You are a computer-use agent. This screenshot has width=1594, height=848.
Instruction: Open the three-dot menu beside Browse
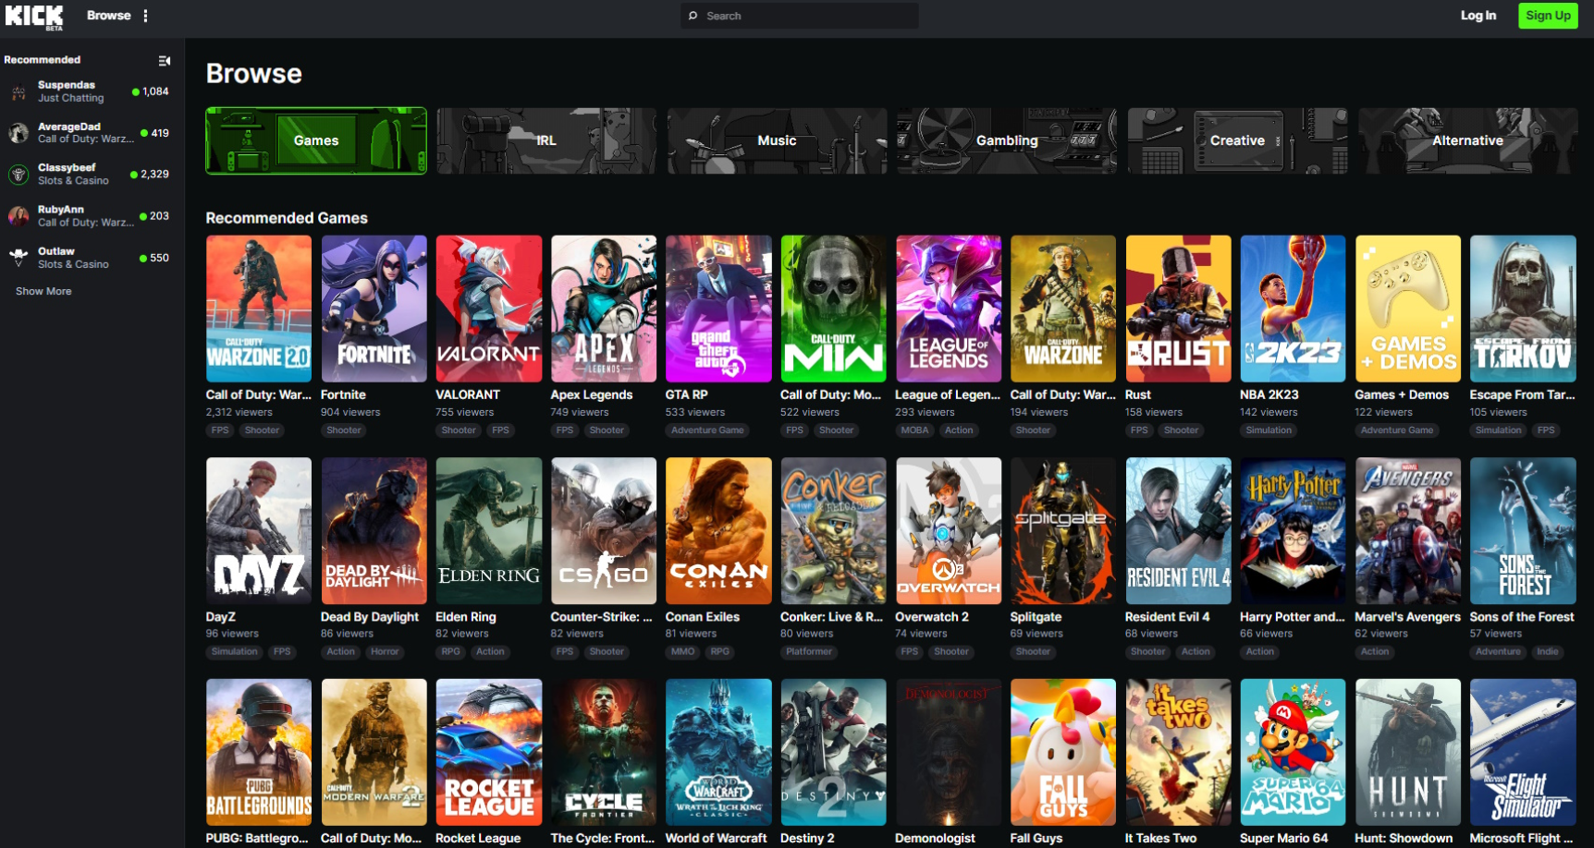[x=145, y=16]
